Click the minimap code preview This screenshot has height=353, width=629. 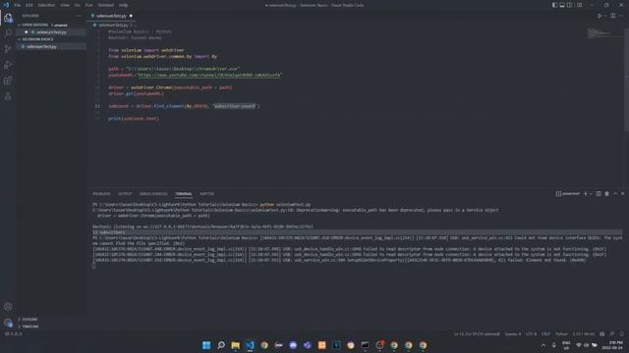tap(604, 33)
